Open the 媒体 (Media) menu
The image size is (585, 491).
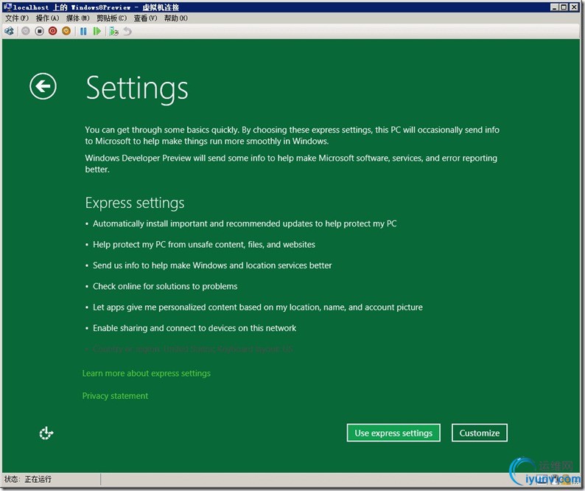[77, 18]
